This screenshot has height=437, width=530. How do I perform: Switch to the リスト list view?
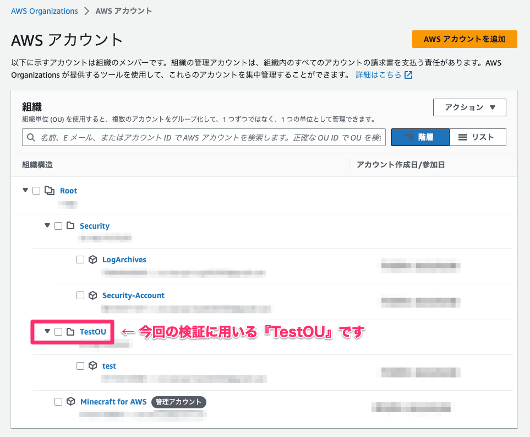coord(478,137)
